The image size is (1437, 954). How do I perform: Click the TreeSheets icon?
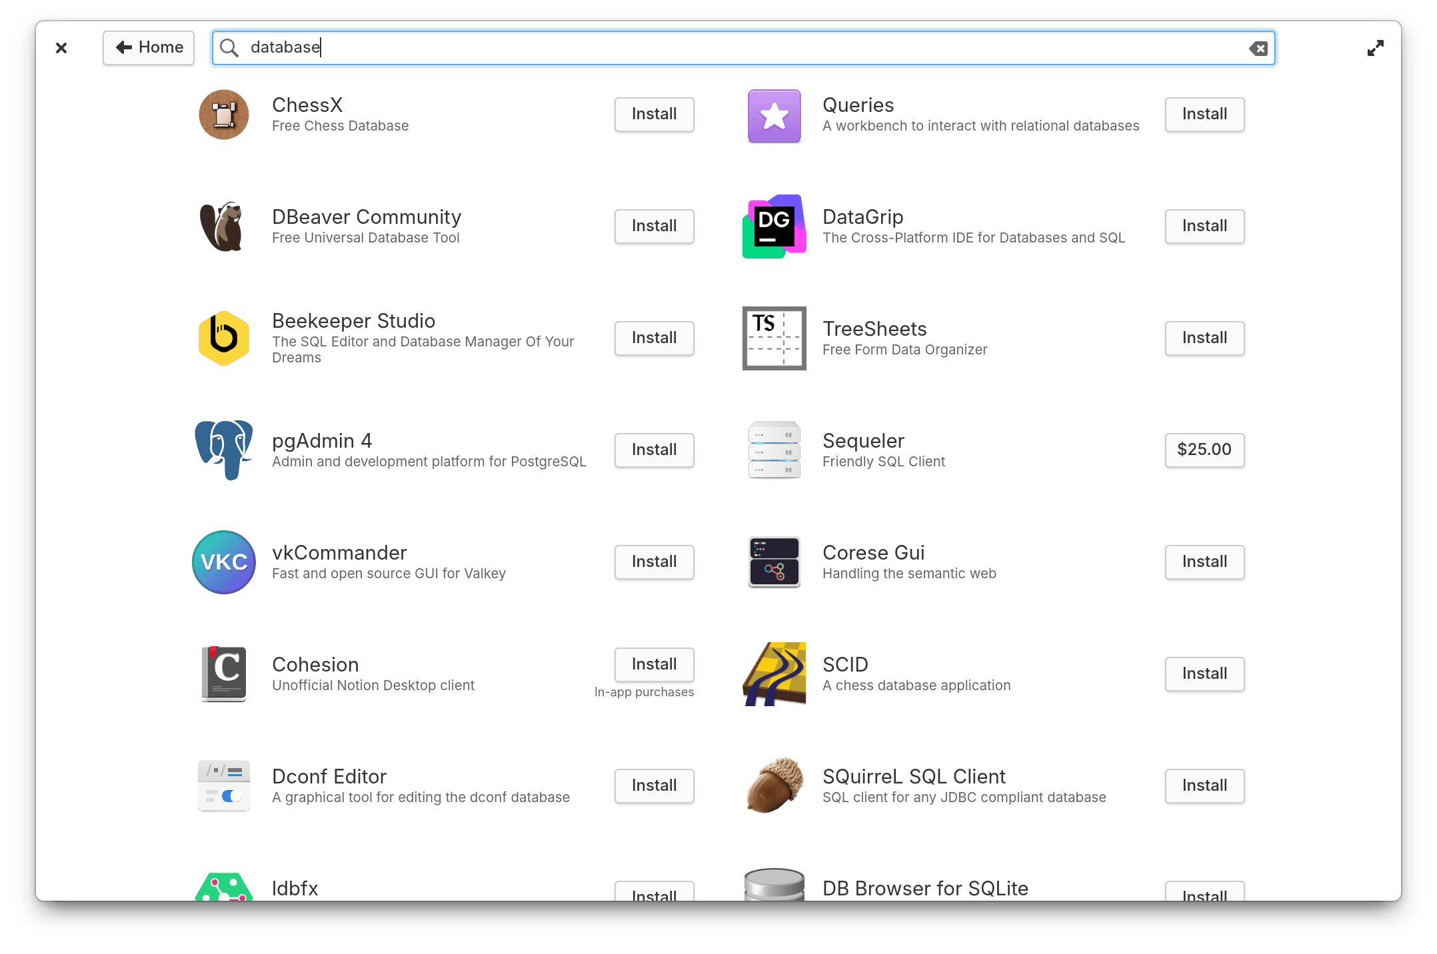pyautogui.click(x=774, y=338)
